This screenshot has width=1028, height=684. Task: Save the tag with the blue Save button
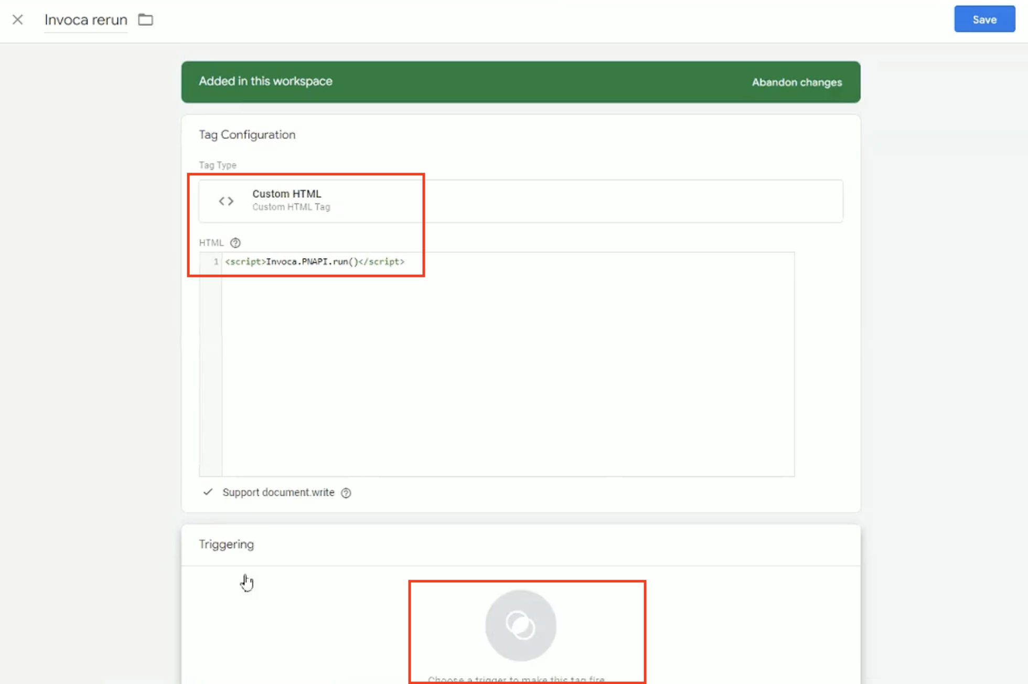click(984, 19)
